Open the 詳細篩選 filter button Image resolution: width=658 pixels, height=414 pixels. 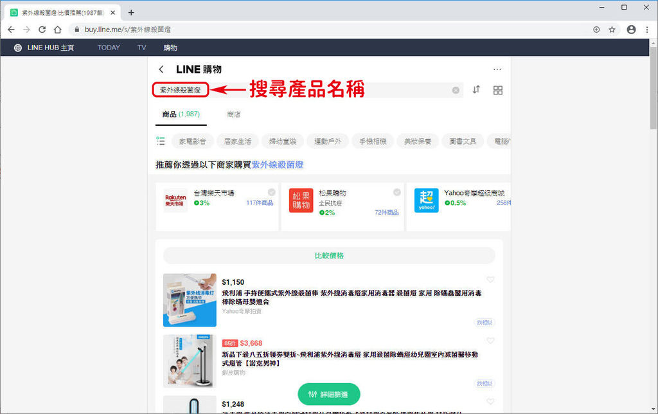click(x=329, y=394)
